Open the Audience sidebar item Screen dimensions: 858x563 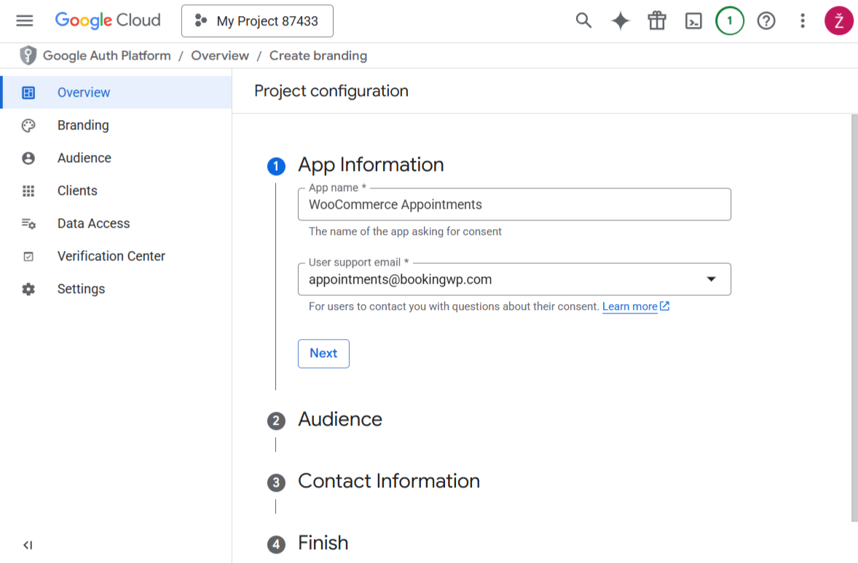(x=116, y=158)
